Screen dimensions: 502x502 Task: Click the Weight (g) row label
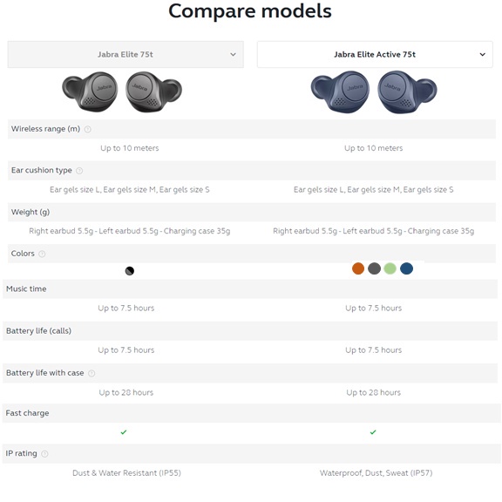(31, 213)
